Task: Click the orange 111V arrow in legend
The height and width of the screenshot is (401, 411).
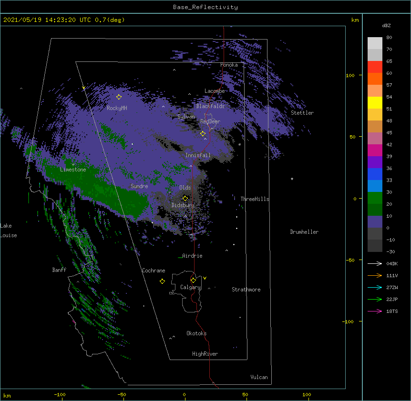Action: 375,275
